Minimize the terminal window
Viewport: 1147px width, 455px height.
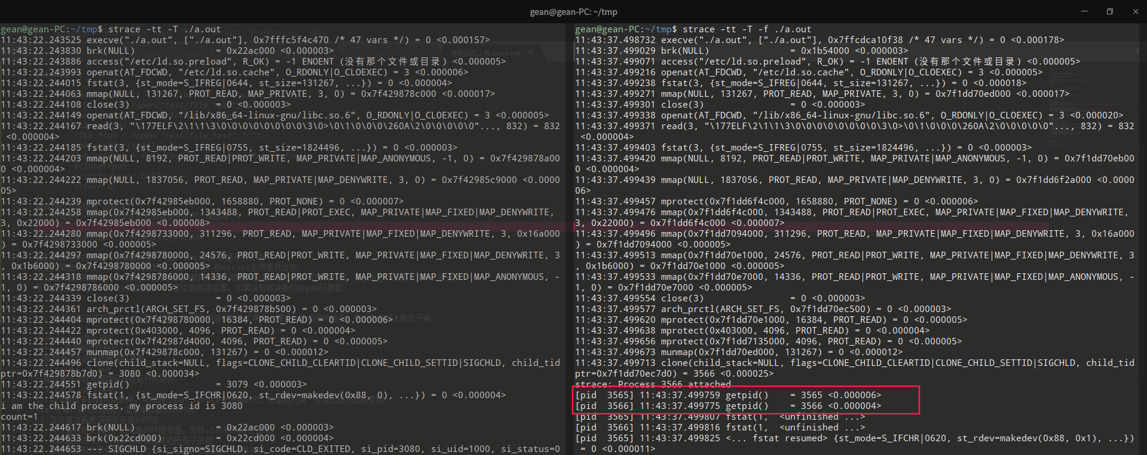[1085, 11]
